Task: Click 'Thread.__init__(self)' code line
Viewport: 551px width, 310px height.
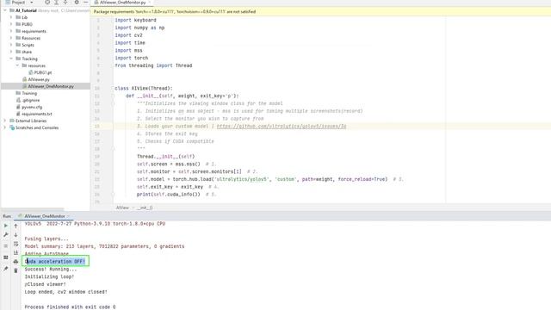Action: tap(165, 157)
